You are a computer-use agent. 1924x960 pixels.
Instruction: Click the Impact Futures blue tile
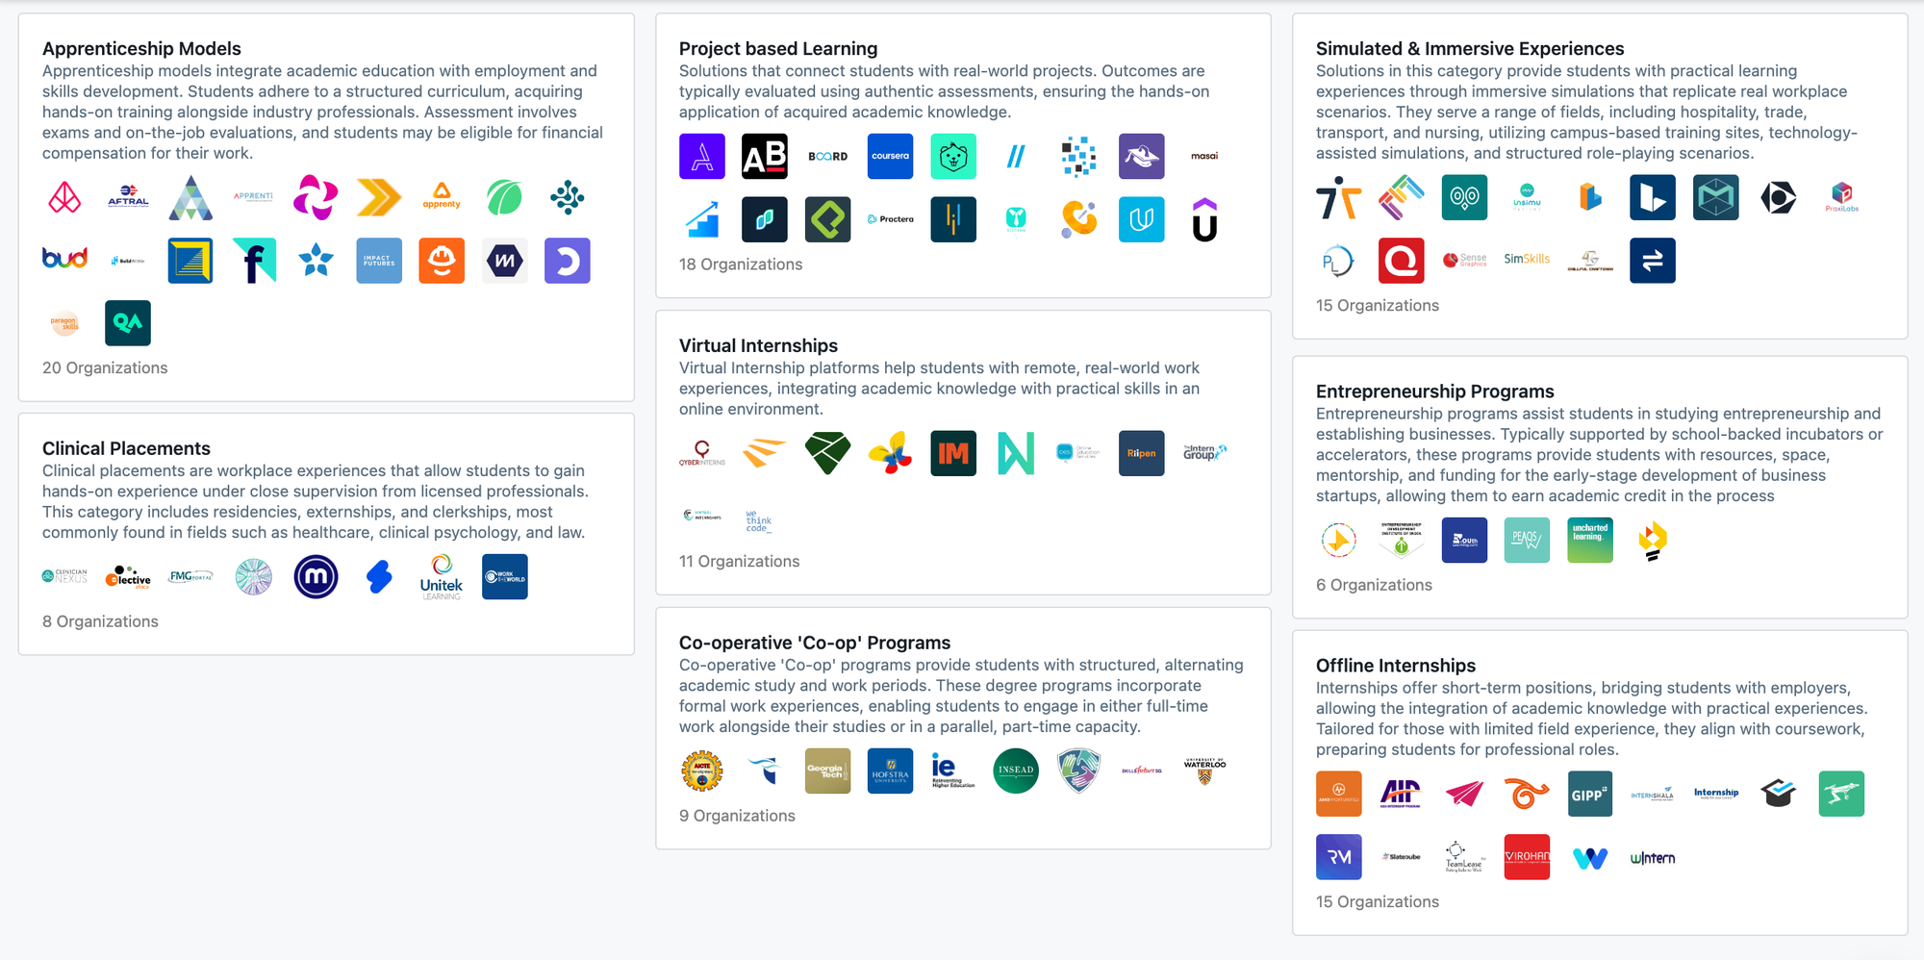(x=379, y=261)
